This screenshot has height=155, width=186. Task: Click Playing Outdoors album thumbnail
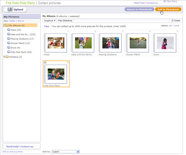111,43
